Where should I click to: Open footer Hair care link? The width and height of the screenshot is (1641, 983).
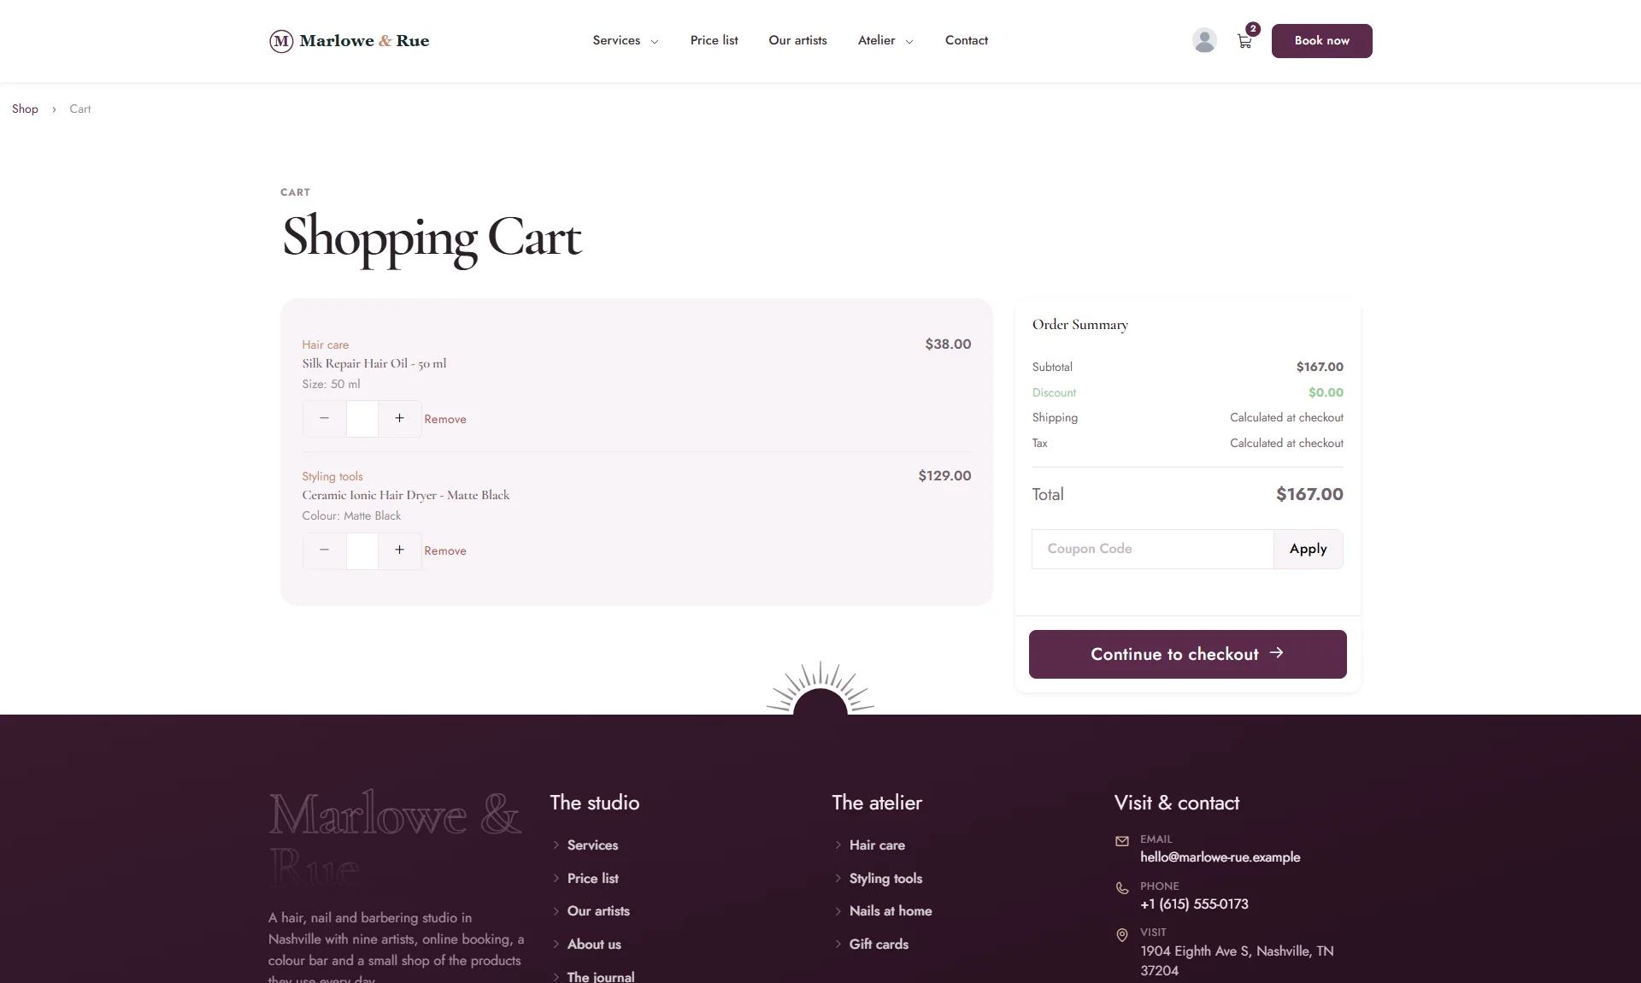tap(877, 845)
